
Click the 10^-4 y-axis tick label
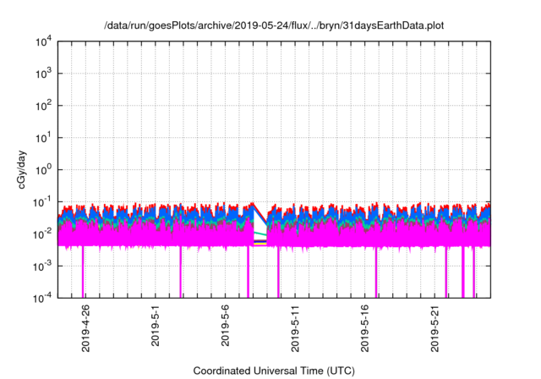(43, 299)
